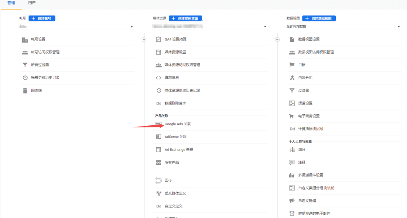Click the 电子商务设置 shopping cart icon
Screen dimensions: 407x218
tap(292, 116)
